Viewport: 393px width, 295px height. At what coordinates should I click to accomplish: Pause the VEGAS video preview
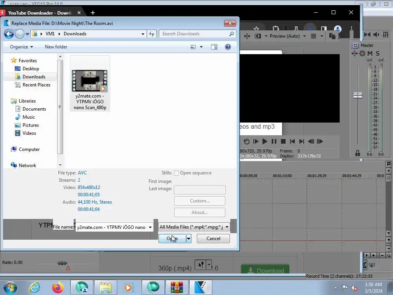coord(274,141)
